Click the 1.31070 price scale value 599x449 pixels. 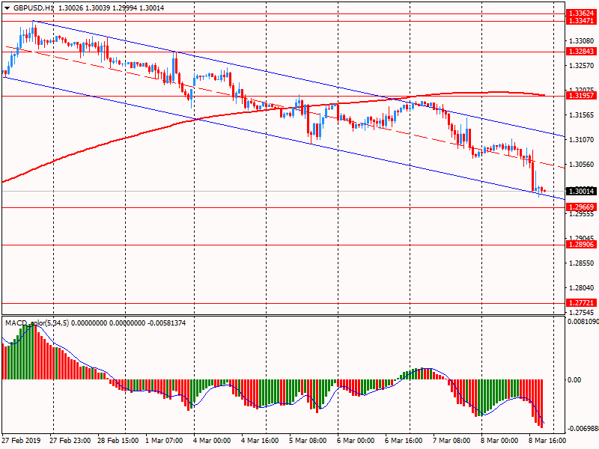tap(582, 140)
